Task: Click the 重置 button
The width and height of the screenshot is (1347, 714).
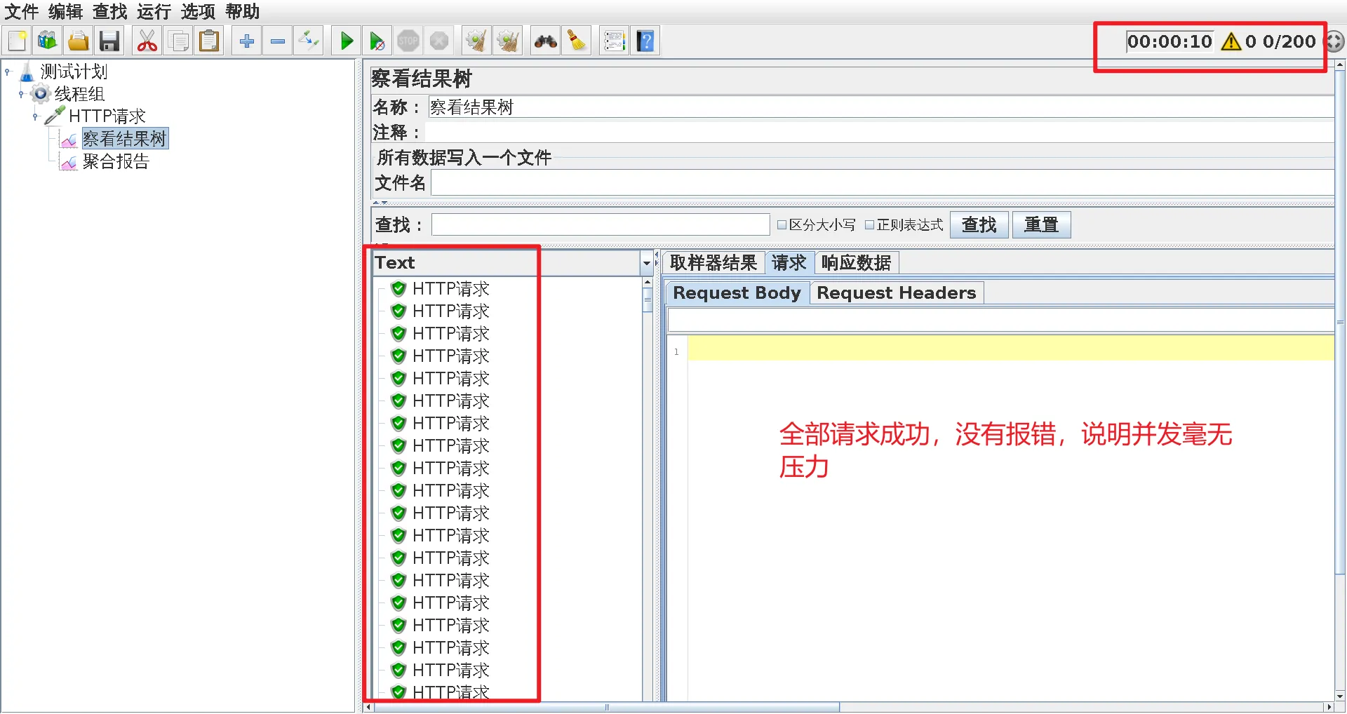Action: (1041, 225)
